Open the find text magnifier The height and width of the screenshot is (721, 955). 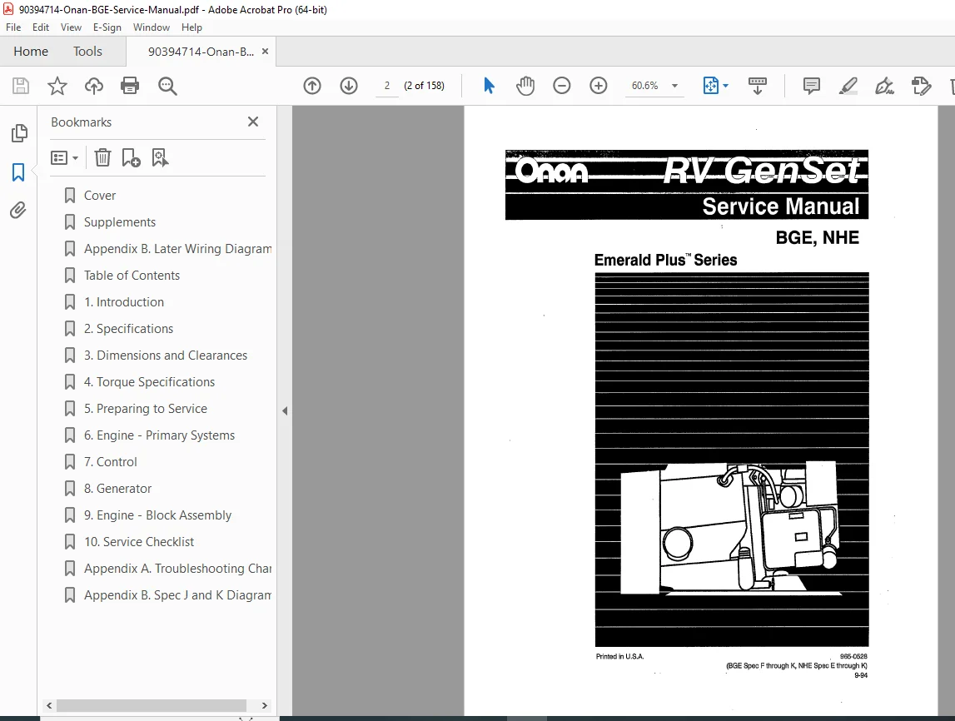167,86
